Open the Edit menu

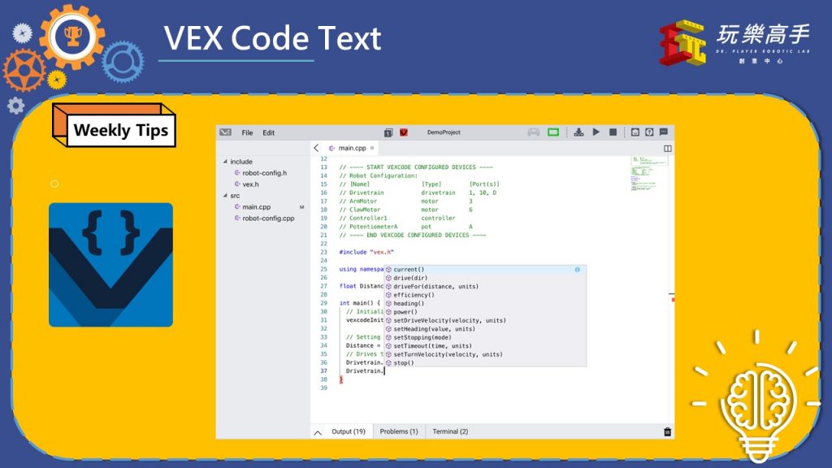(x=268, y=132)
